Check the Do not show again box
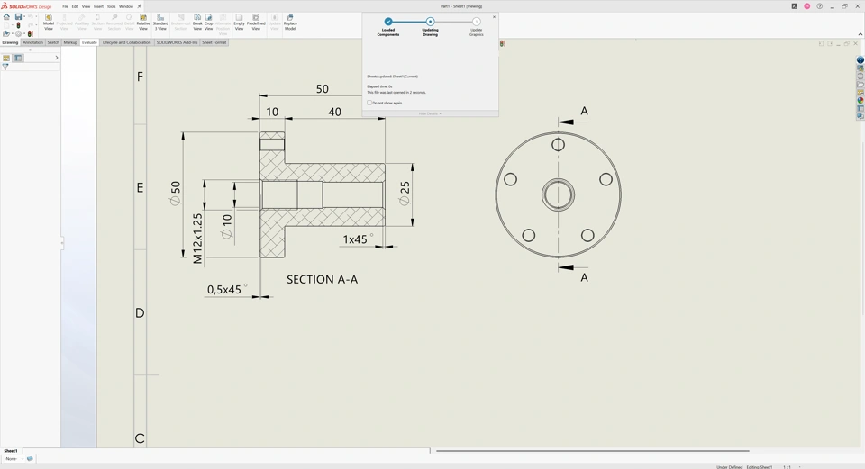The image size is (865, 469). click(369, 103)
